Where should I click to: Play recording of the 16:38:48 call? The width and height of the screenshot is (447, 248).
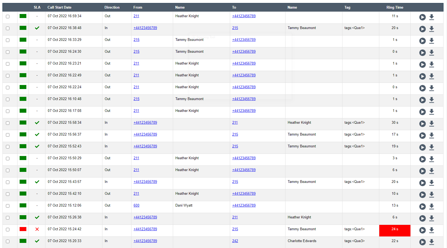(422, 29)
